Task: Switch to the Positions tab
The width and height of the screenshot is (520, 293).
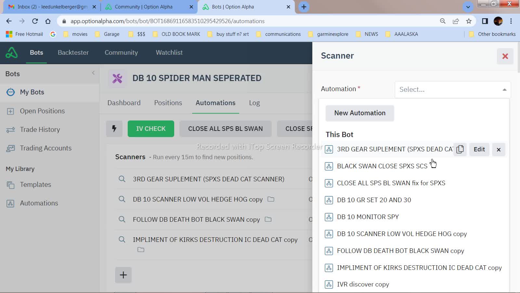Action: pyautogui.click(x=168, y=103)
